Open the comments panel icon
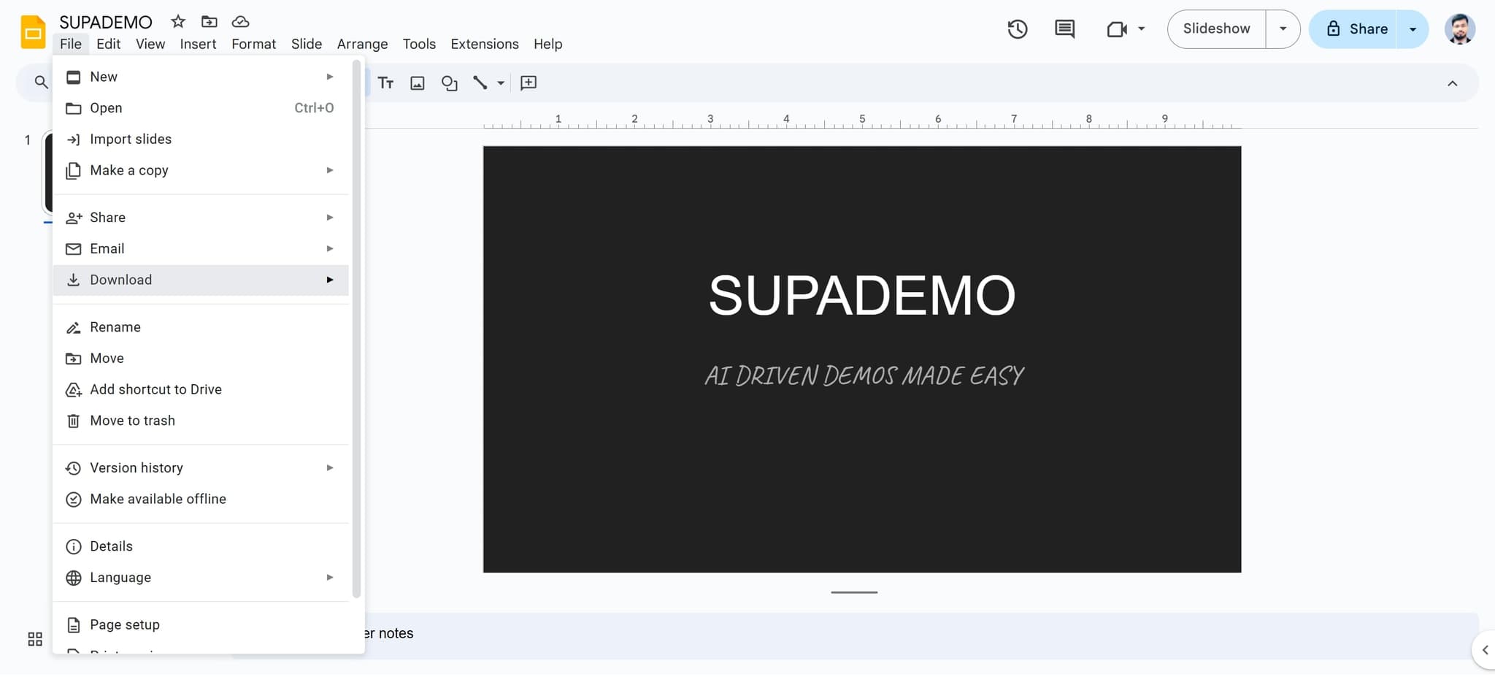 (x=1064, y=29)
